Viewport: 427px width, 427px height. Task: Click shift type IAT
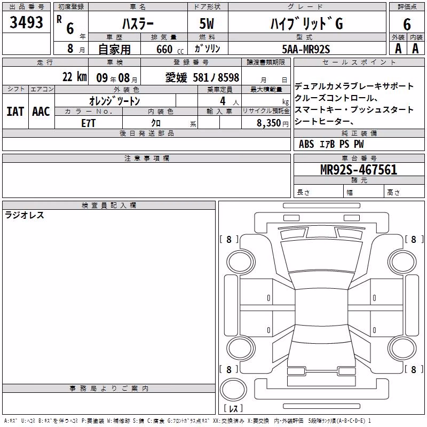(15, 112)
